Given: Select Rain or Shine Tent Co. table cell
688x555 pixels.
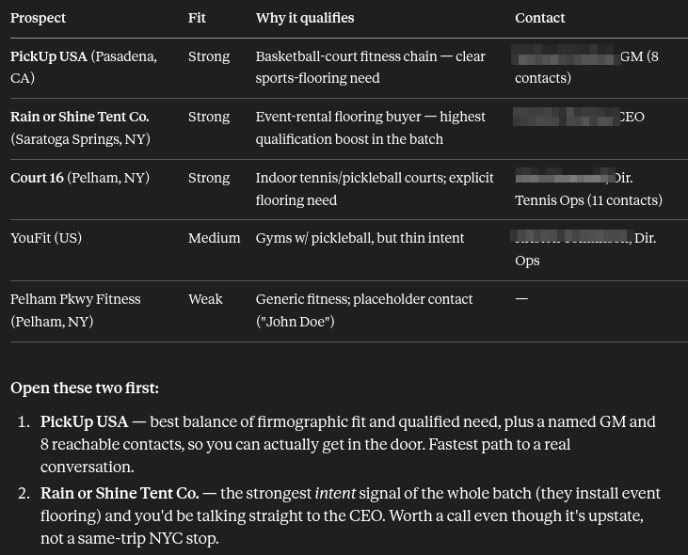Looking at the screenshot, I should click(x=80, y=128).
